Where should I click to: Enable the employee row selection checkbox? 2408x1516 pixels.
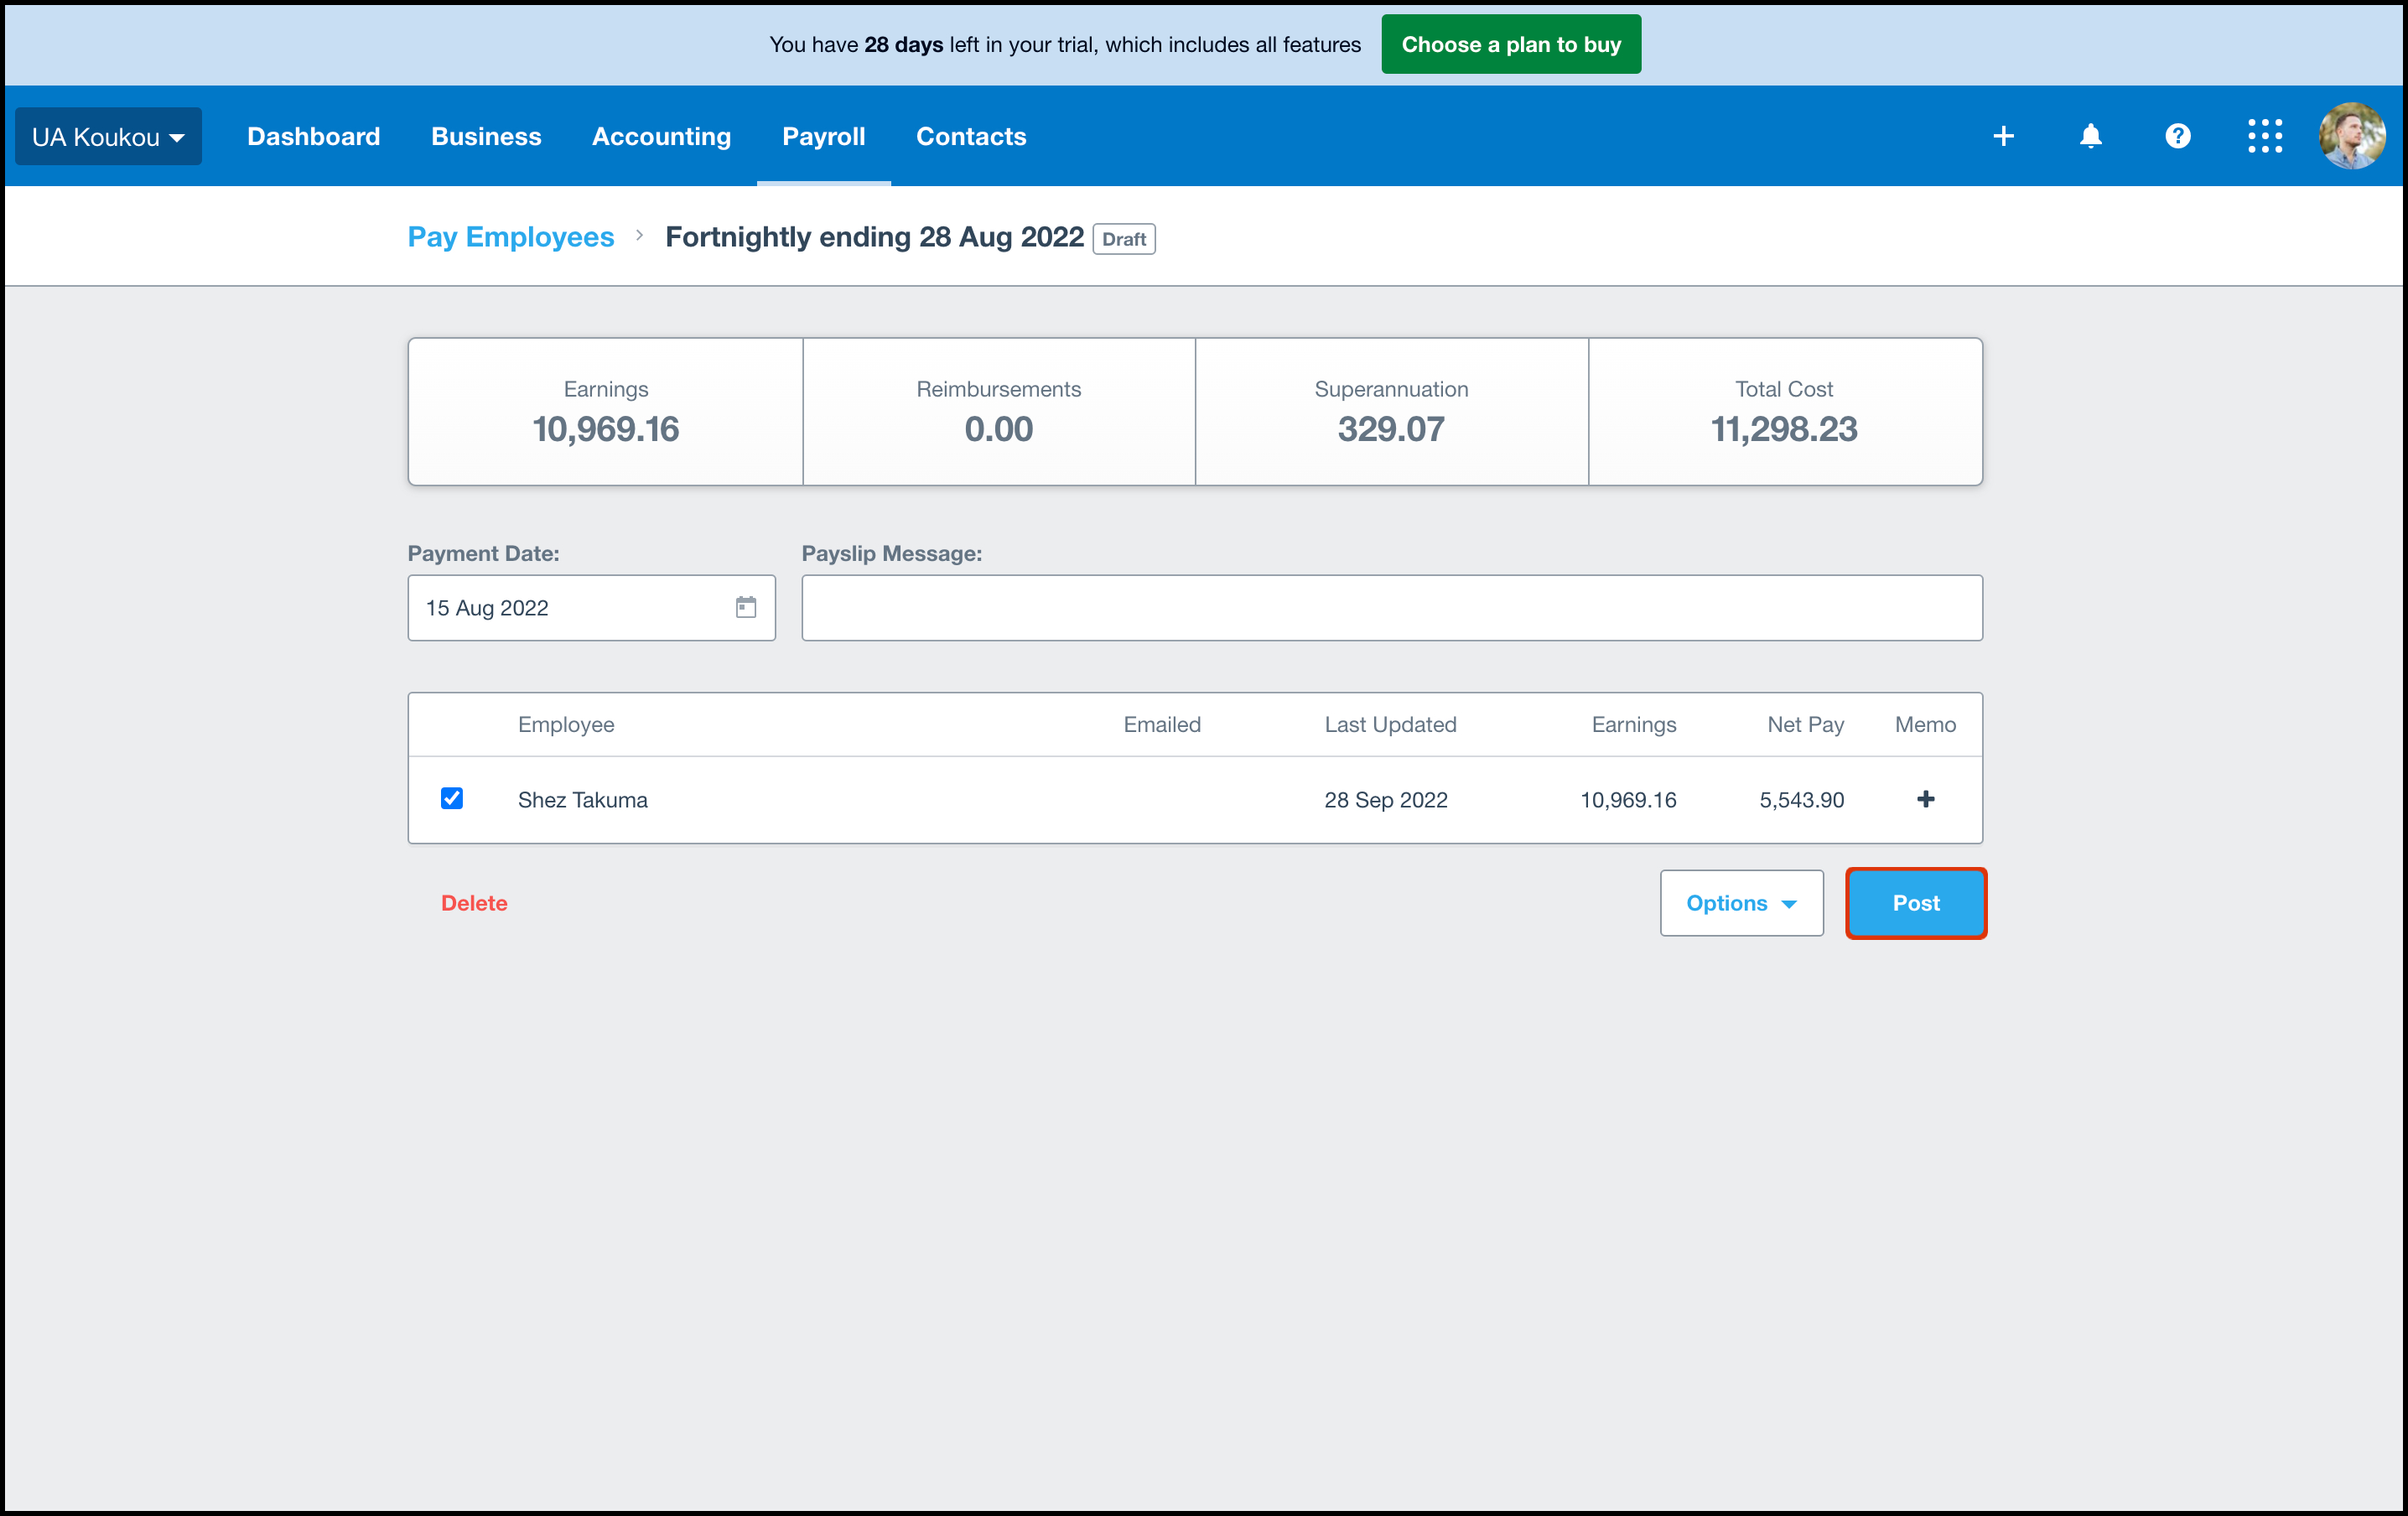point(451,798)
